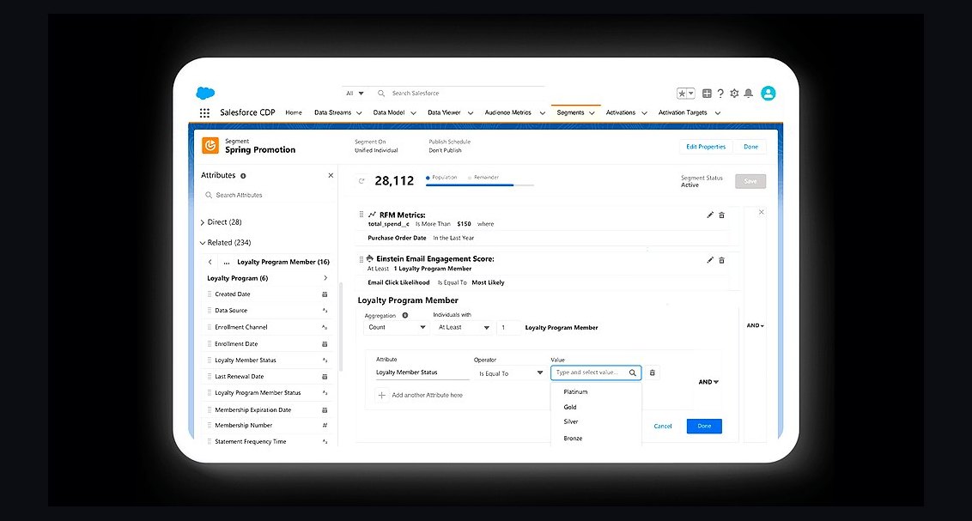The image size is (972, 521).
Task: Delete the Loyalty Member Status attribute row
Action: [652, 373]
